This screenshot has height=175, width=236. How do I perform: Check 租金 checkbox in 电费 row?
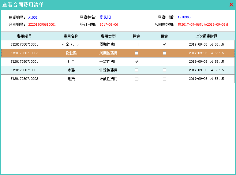click(164, 79)
